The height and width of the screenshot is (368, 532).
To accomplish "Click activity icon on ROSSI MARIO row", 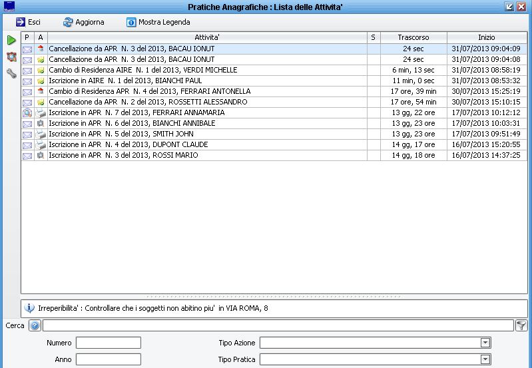I will click(x=41, y=155).
